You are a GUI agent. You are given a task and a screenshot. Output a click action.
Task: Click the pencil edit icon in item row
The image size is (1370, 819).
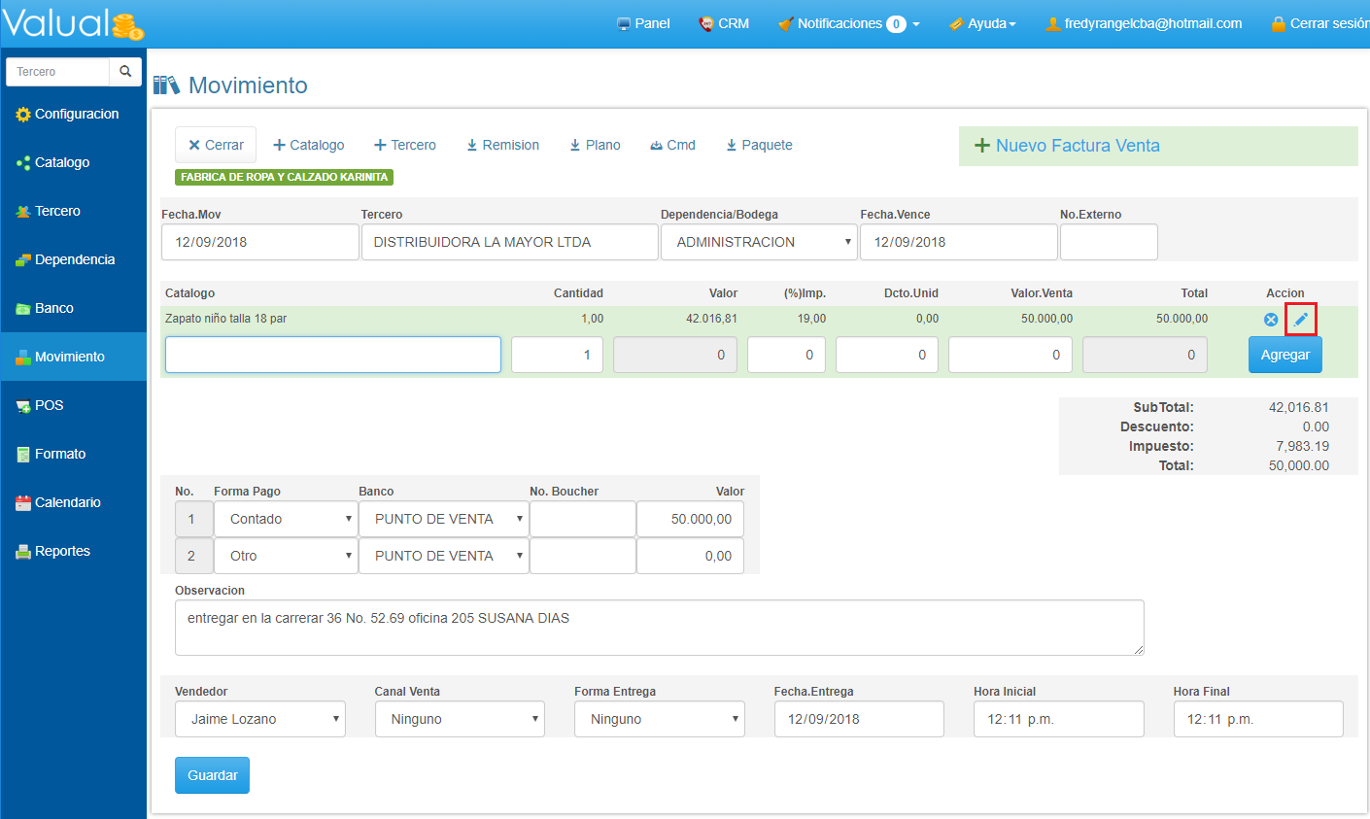[1301, 319]
